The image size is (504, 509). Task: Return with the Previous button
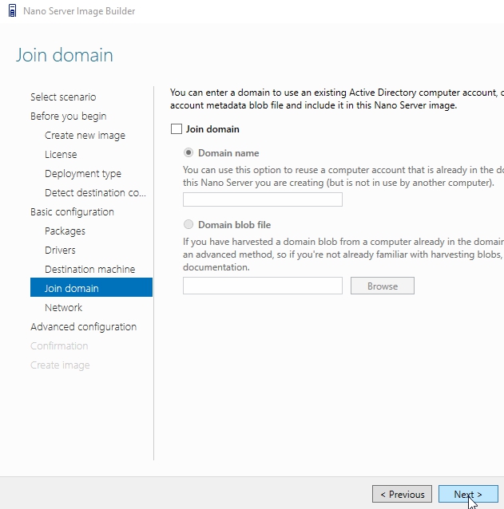(402, 495)
